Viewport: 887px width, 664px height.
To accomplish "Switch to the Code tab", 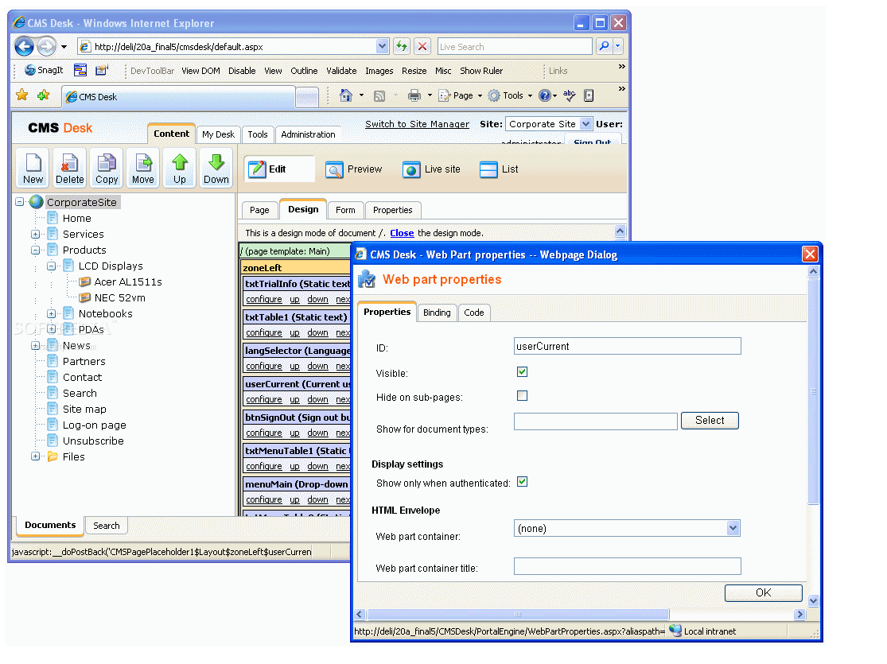I will coord(473,313).
